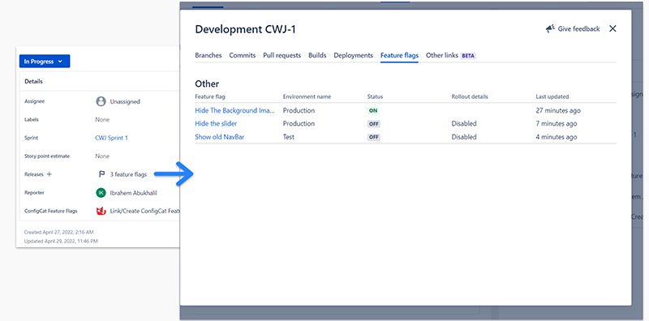Click Disabled in Hide the slider row
Image resolution: width=649 pixels, height=321 pixels.
point(464,124)
